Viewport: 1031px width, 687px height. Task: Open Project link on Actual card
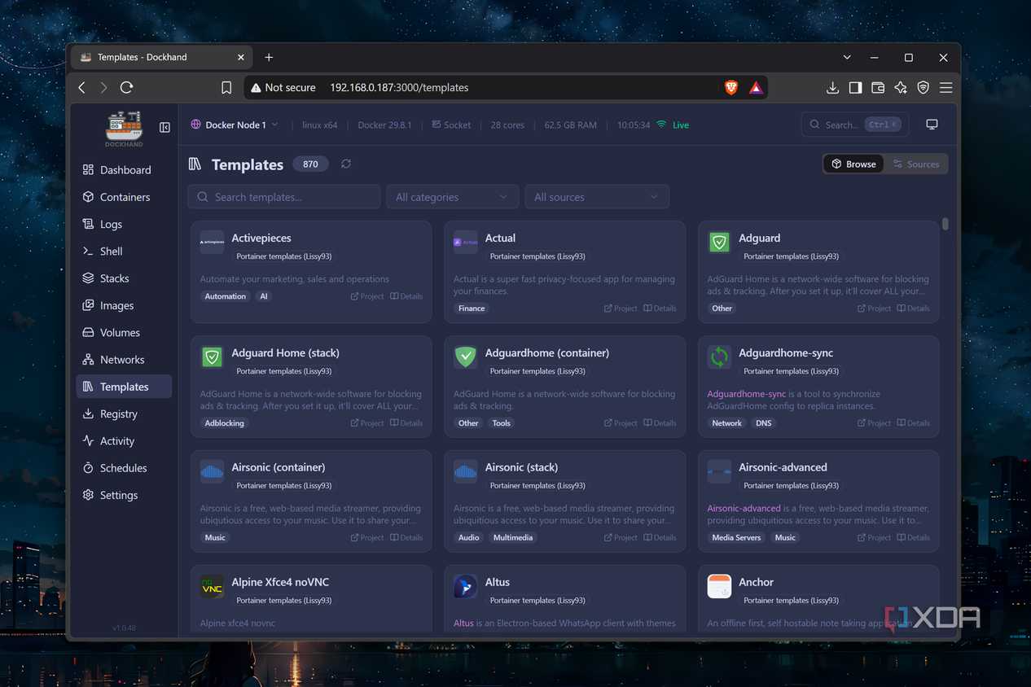pos(621,308)
